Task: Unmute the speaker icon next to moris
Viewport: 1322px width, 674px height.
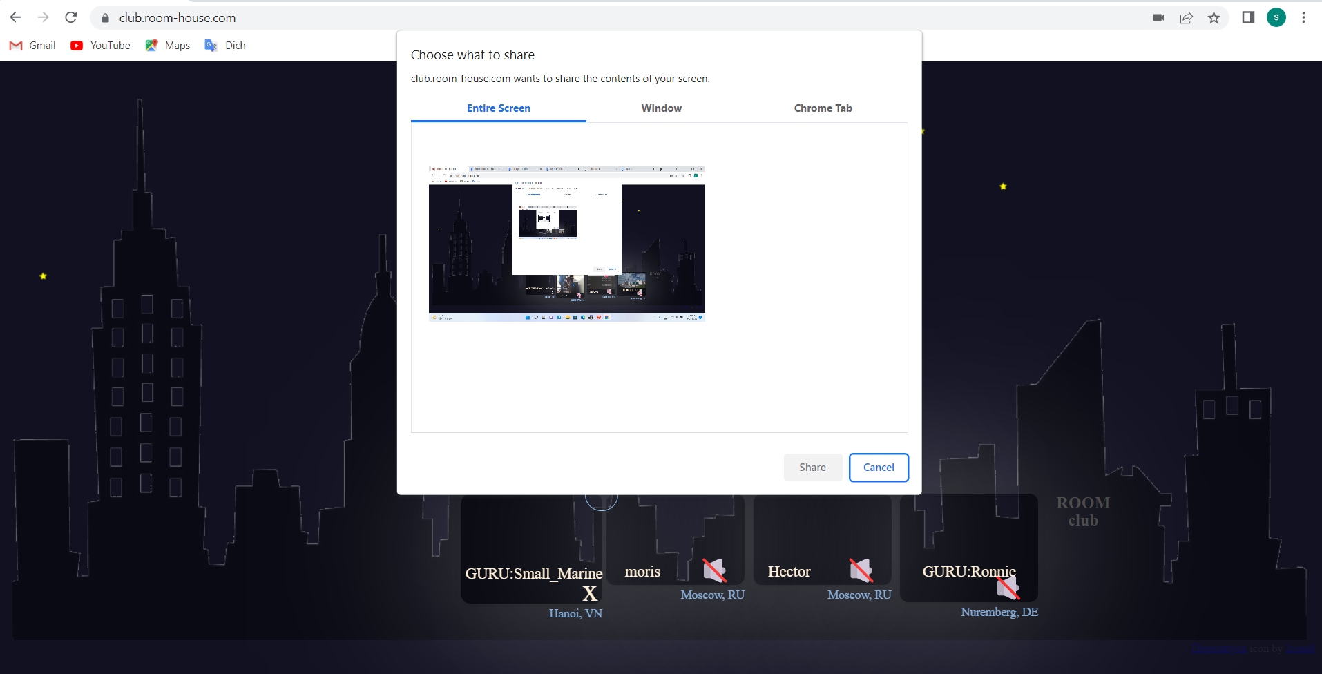Action: pos(714,570)
